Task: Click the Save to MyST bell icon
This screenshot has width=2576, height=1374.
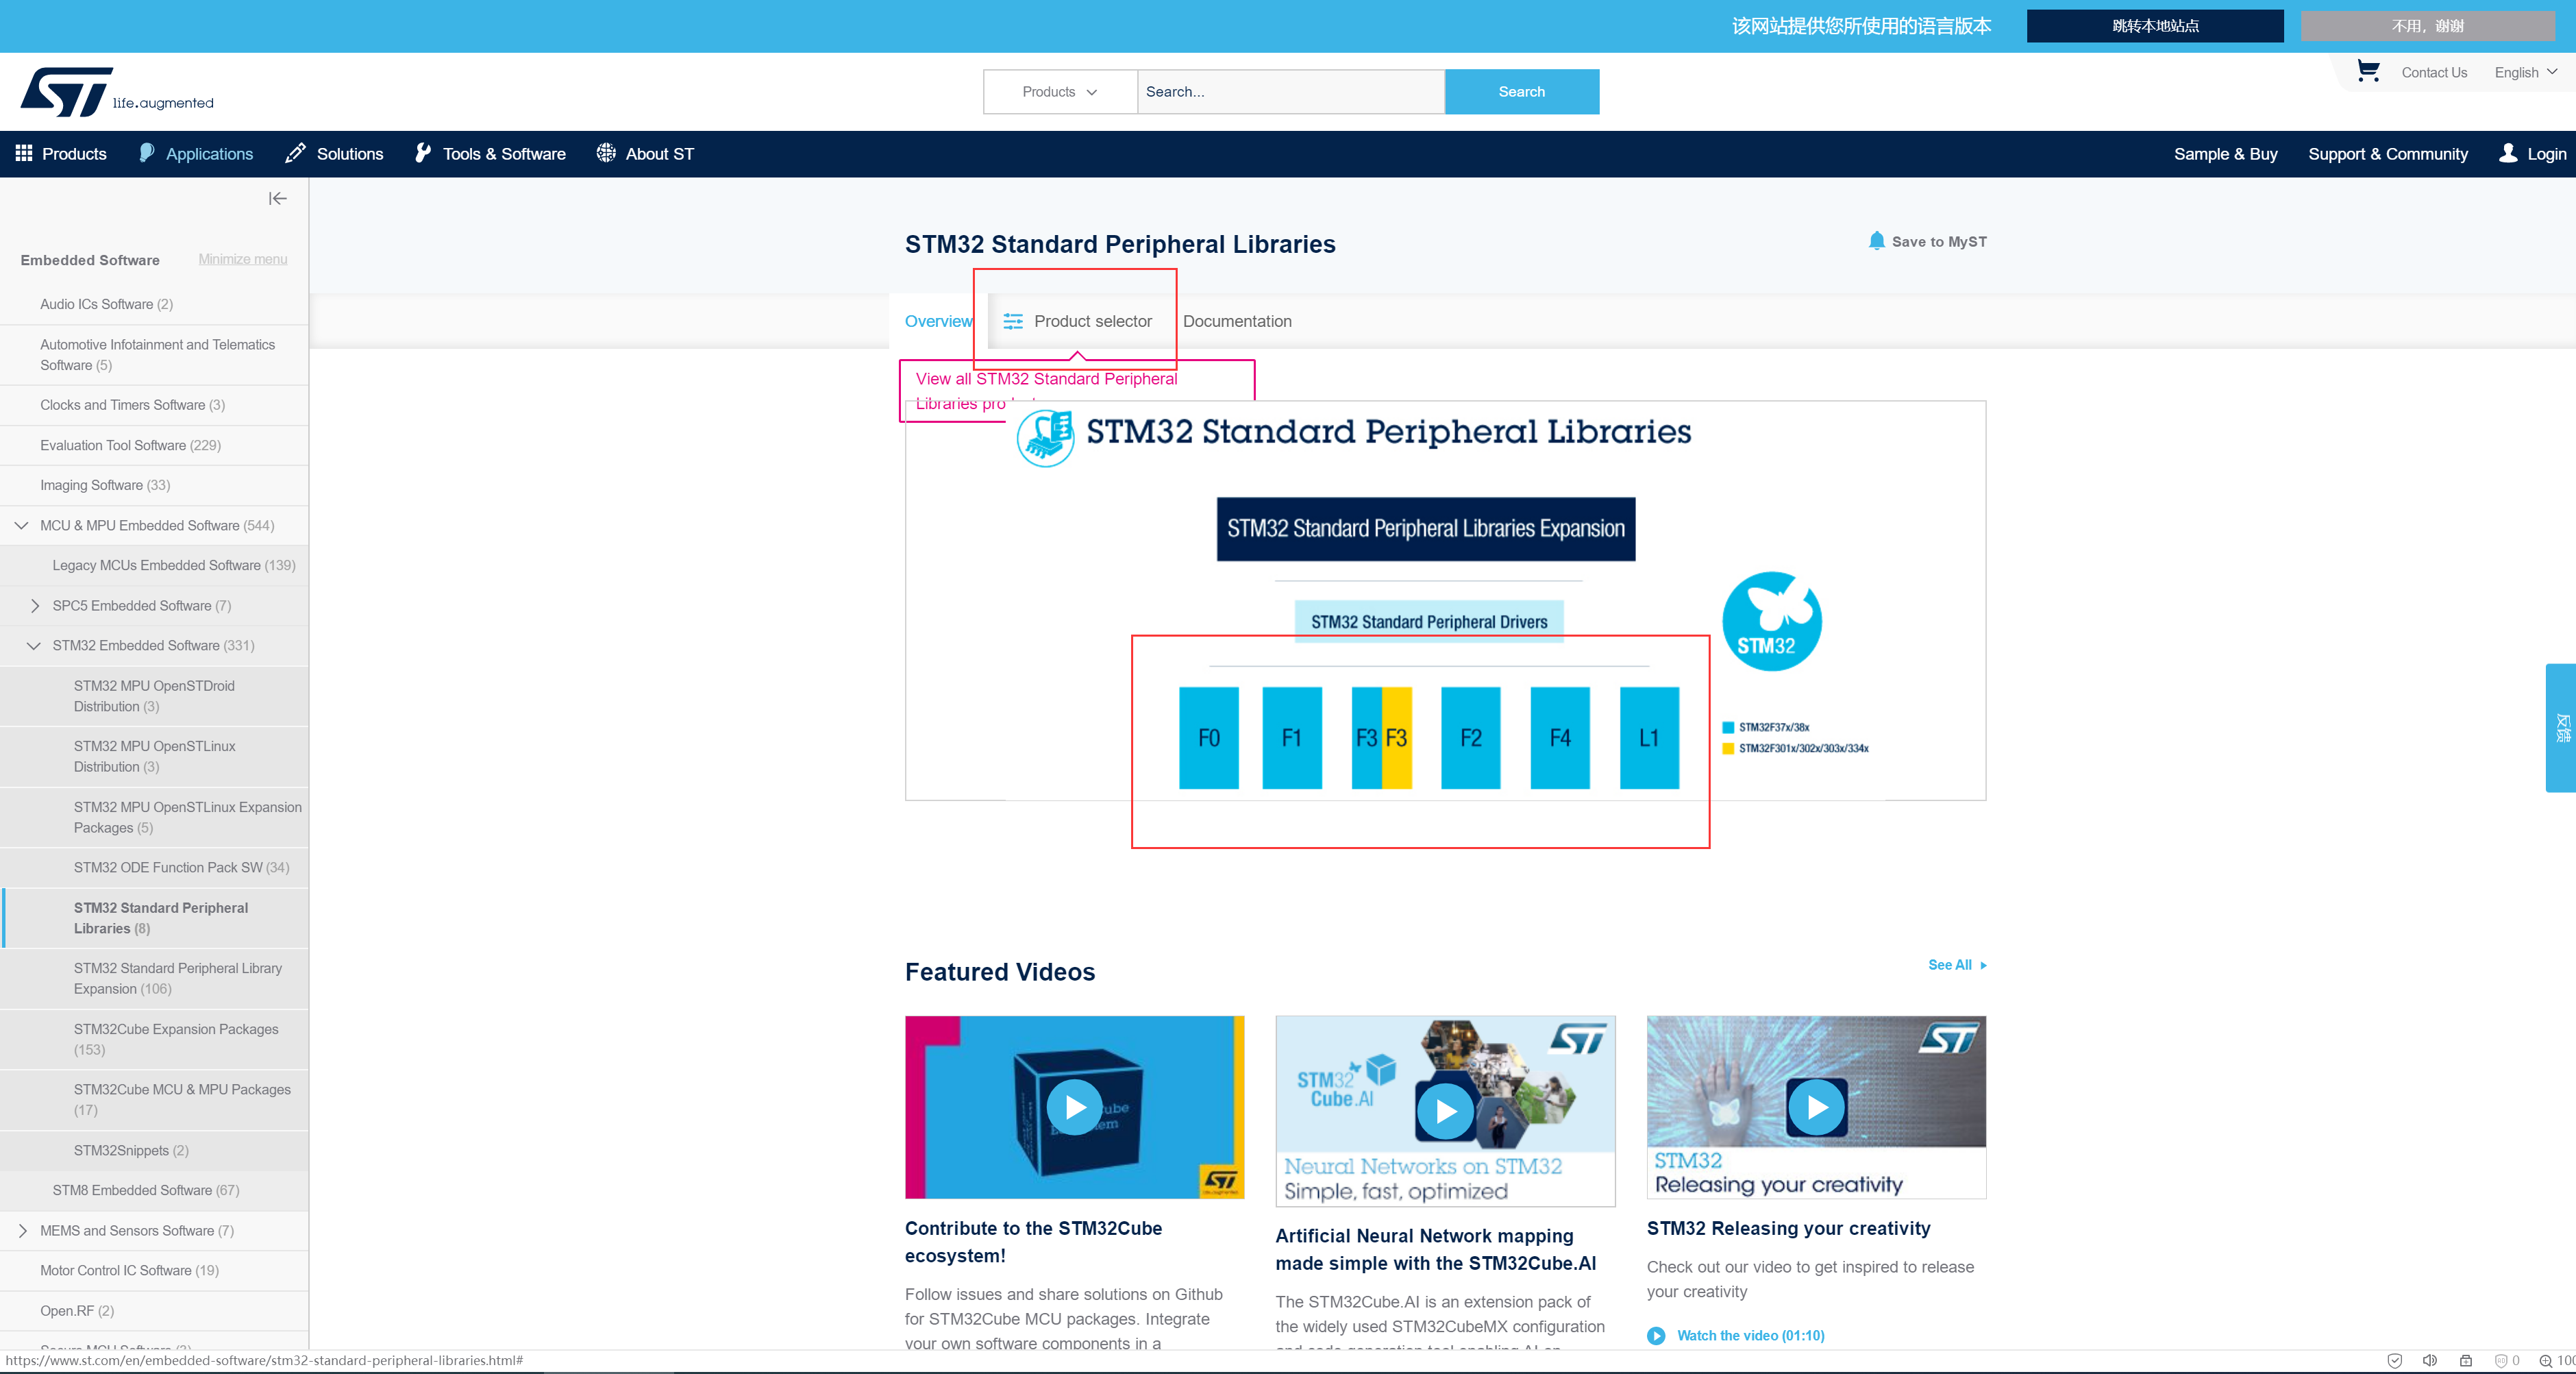Action: coord(1877,240)
